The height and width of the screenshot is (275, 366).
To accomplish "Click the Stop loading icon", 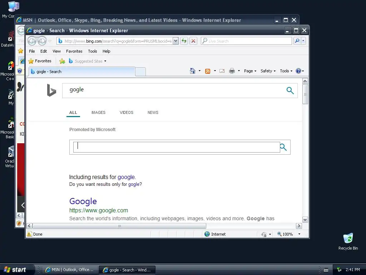I will (193, 41).
